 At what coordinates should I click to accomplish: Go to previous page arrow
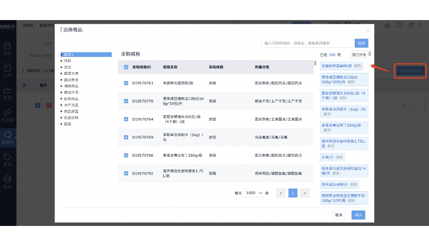pyautogui.click(x=281, y=193)
